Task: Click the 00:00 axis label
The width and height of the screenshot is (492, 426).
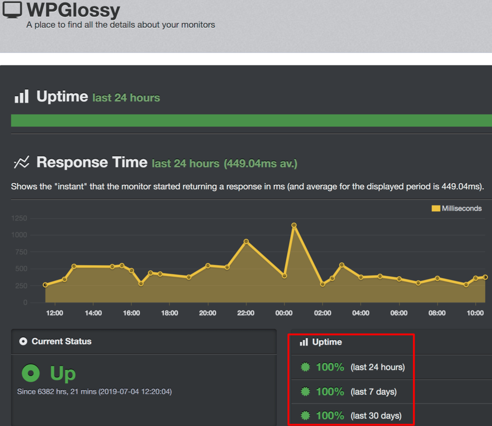Action: click(284, 313)
